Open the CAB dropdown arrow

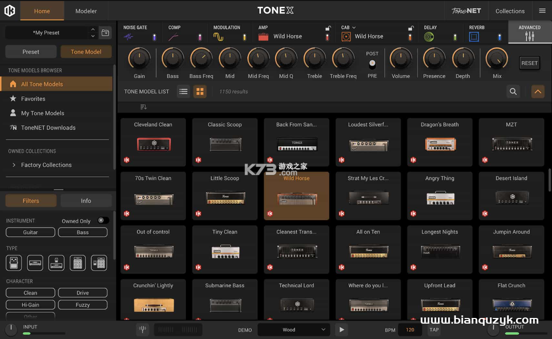click(x=354, y=27)
